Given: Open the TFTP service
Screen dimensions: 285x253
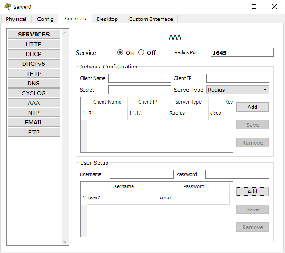Looking at the screenshot, I should coord(34,73).
